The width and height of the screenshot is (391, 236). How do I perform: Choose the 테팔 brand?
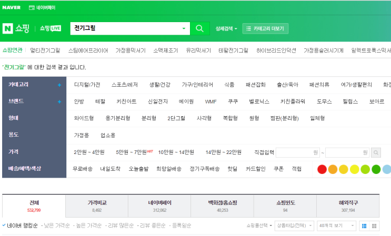100,101
